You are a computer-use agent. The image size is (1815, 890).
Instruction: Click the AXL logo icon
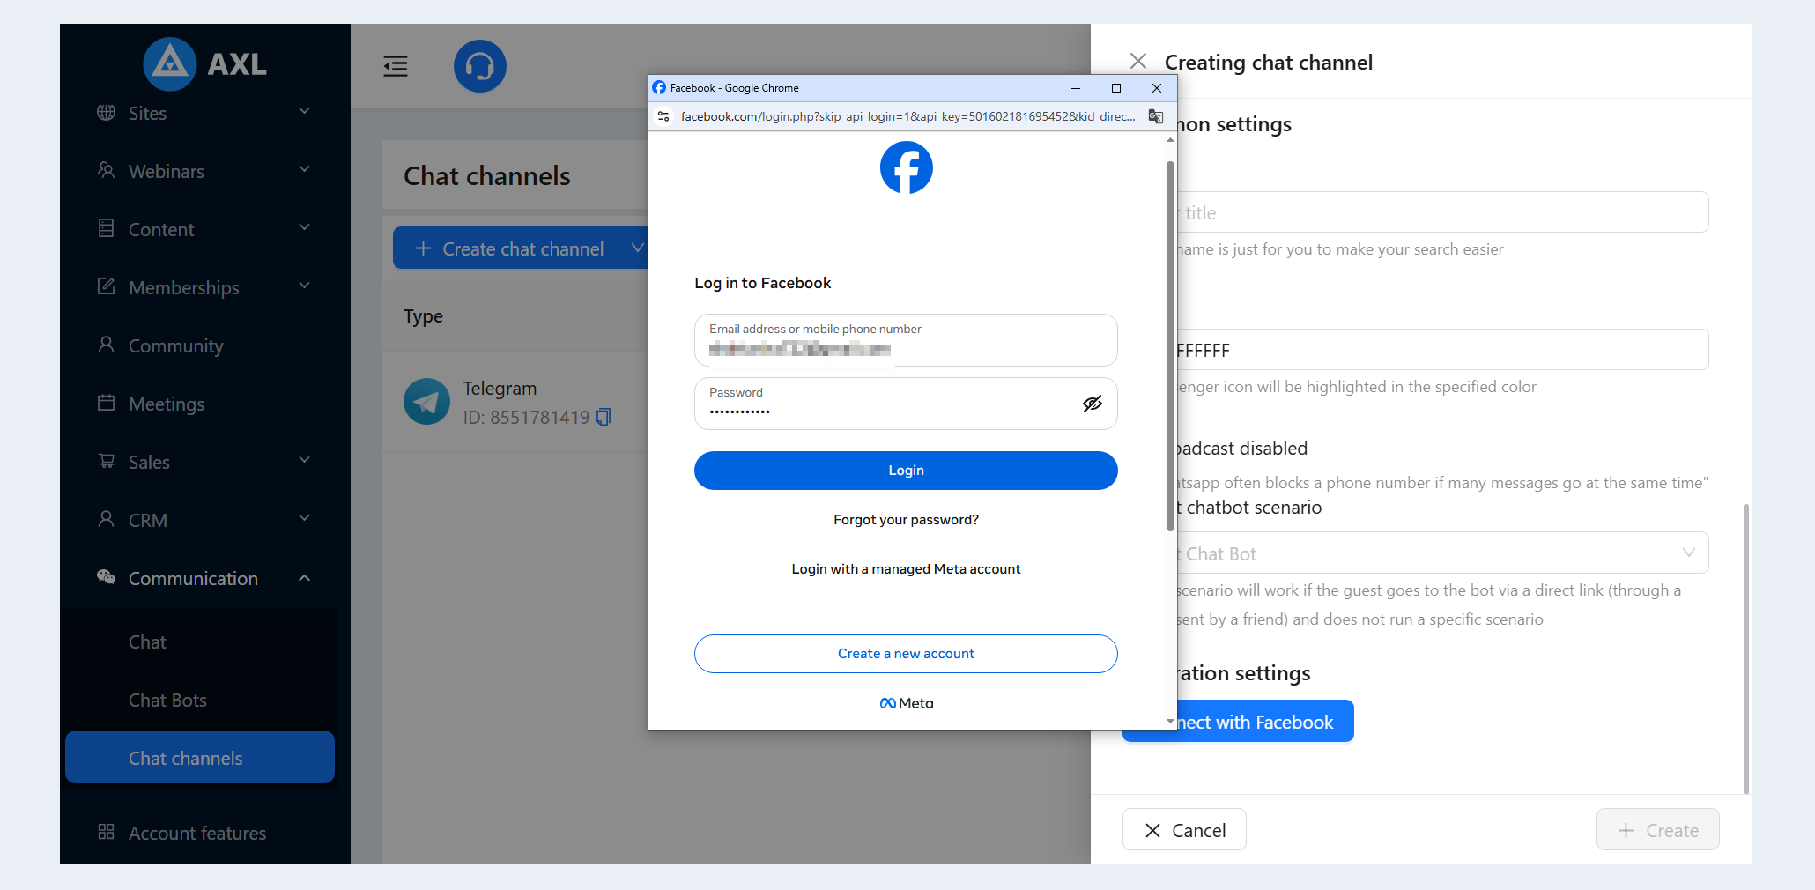tap(170, 63)
